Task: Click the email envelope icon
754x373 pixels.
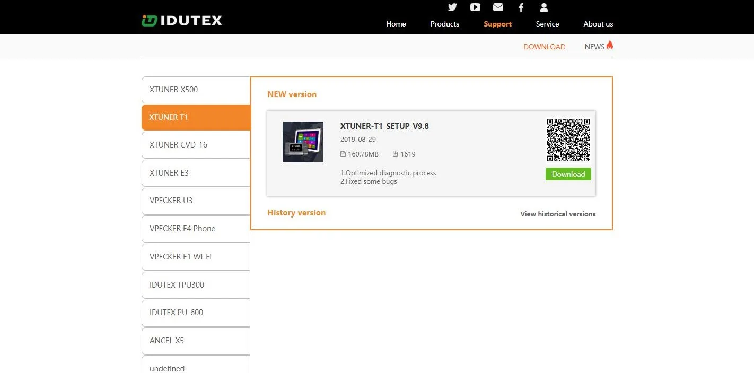Action: [x=498, y=7]
